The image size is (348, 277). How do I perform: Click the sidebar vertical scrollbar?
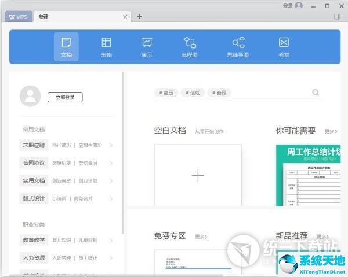coord(123,153)
